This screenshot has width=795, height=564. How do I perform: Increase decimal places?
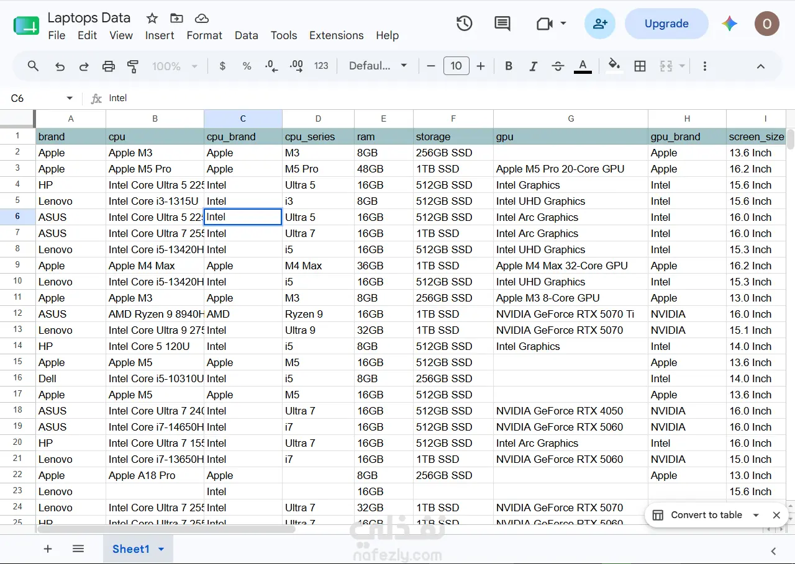coord(296,66)
